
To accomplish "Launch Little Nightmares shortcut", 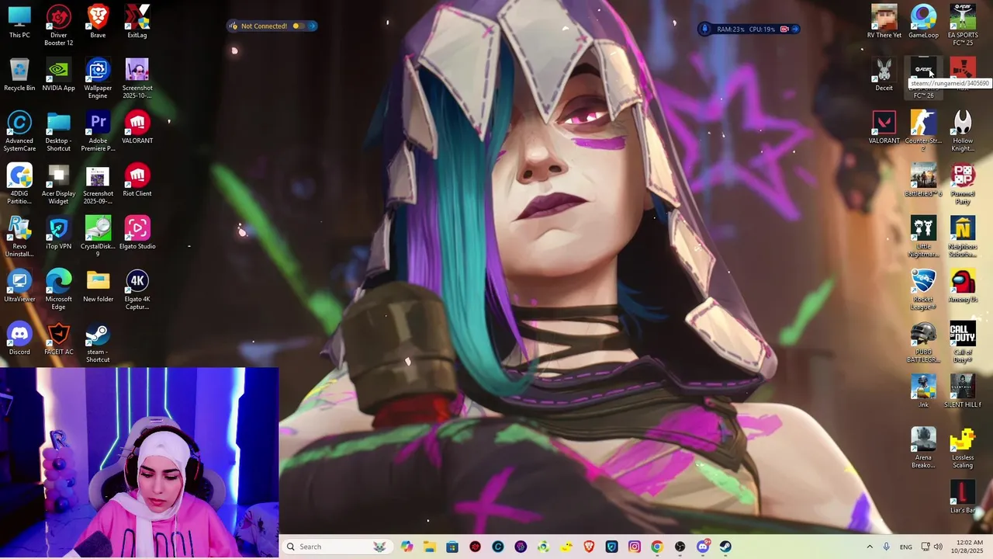I will (923, 236).
